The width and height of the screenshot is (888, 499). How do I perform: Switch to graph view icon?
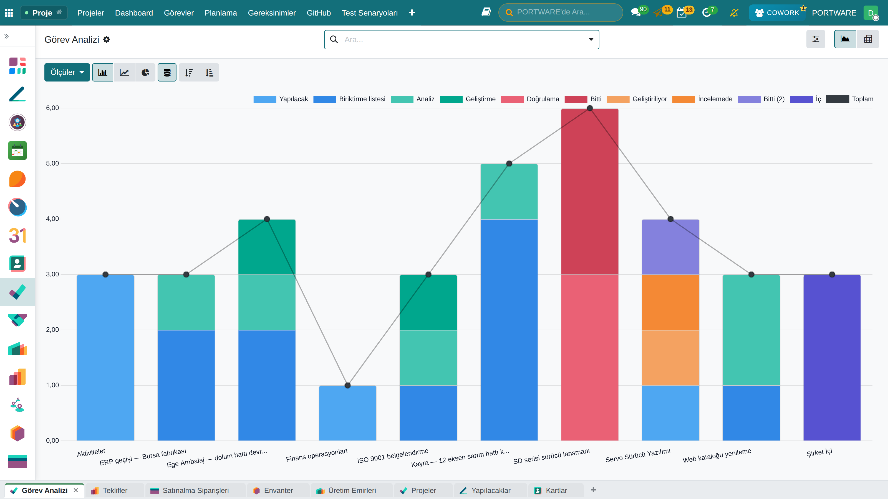tap(845, 39)
